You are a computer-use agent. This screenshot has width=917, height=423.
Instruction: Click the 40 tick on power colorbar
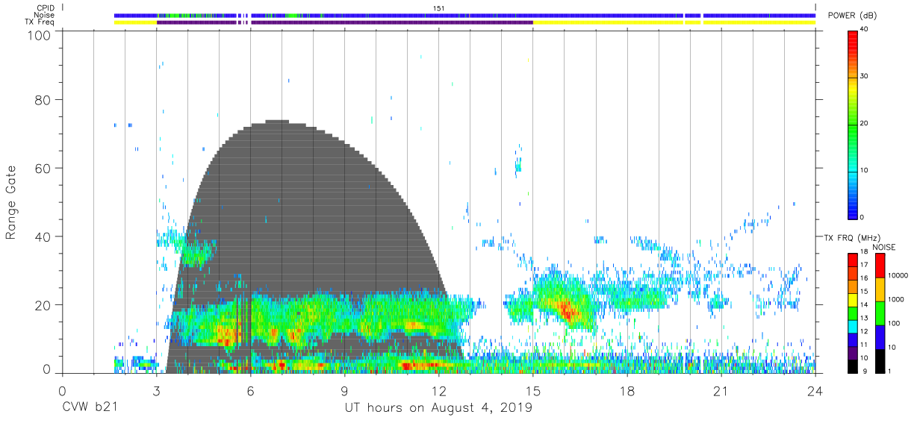pos(865,30)
